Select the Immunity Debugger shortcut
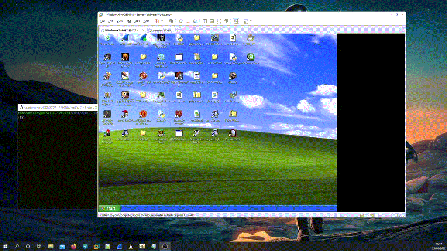Image resolution: width=447 pixels, height=251 pixels. pyautogui.click(x=107, y=136)
